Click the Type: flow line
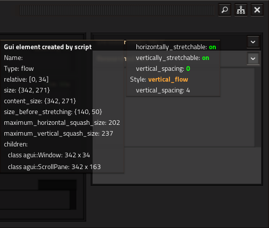The height and width of the screenshot is (228, 269). tap(19, 69)
